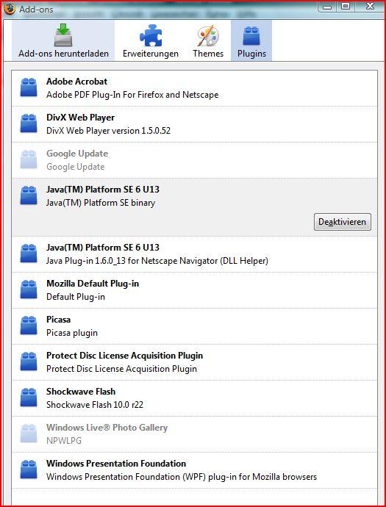Viewport: 386px width, 507px height.
Task: Select Java Plug-in DLL Helper entry
Action: coord(194,254)
